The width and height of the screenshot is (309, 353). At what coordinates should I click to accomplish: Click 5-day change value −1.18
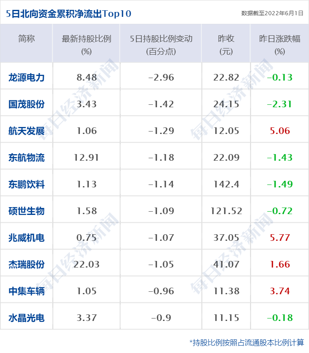pyautogui.click(x=161, y=157)
